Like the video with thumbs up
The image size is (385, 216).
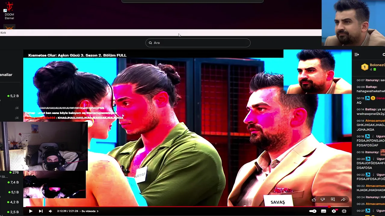(x=314, y=199)
